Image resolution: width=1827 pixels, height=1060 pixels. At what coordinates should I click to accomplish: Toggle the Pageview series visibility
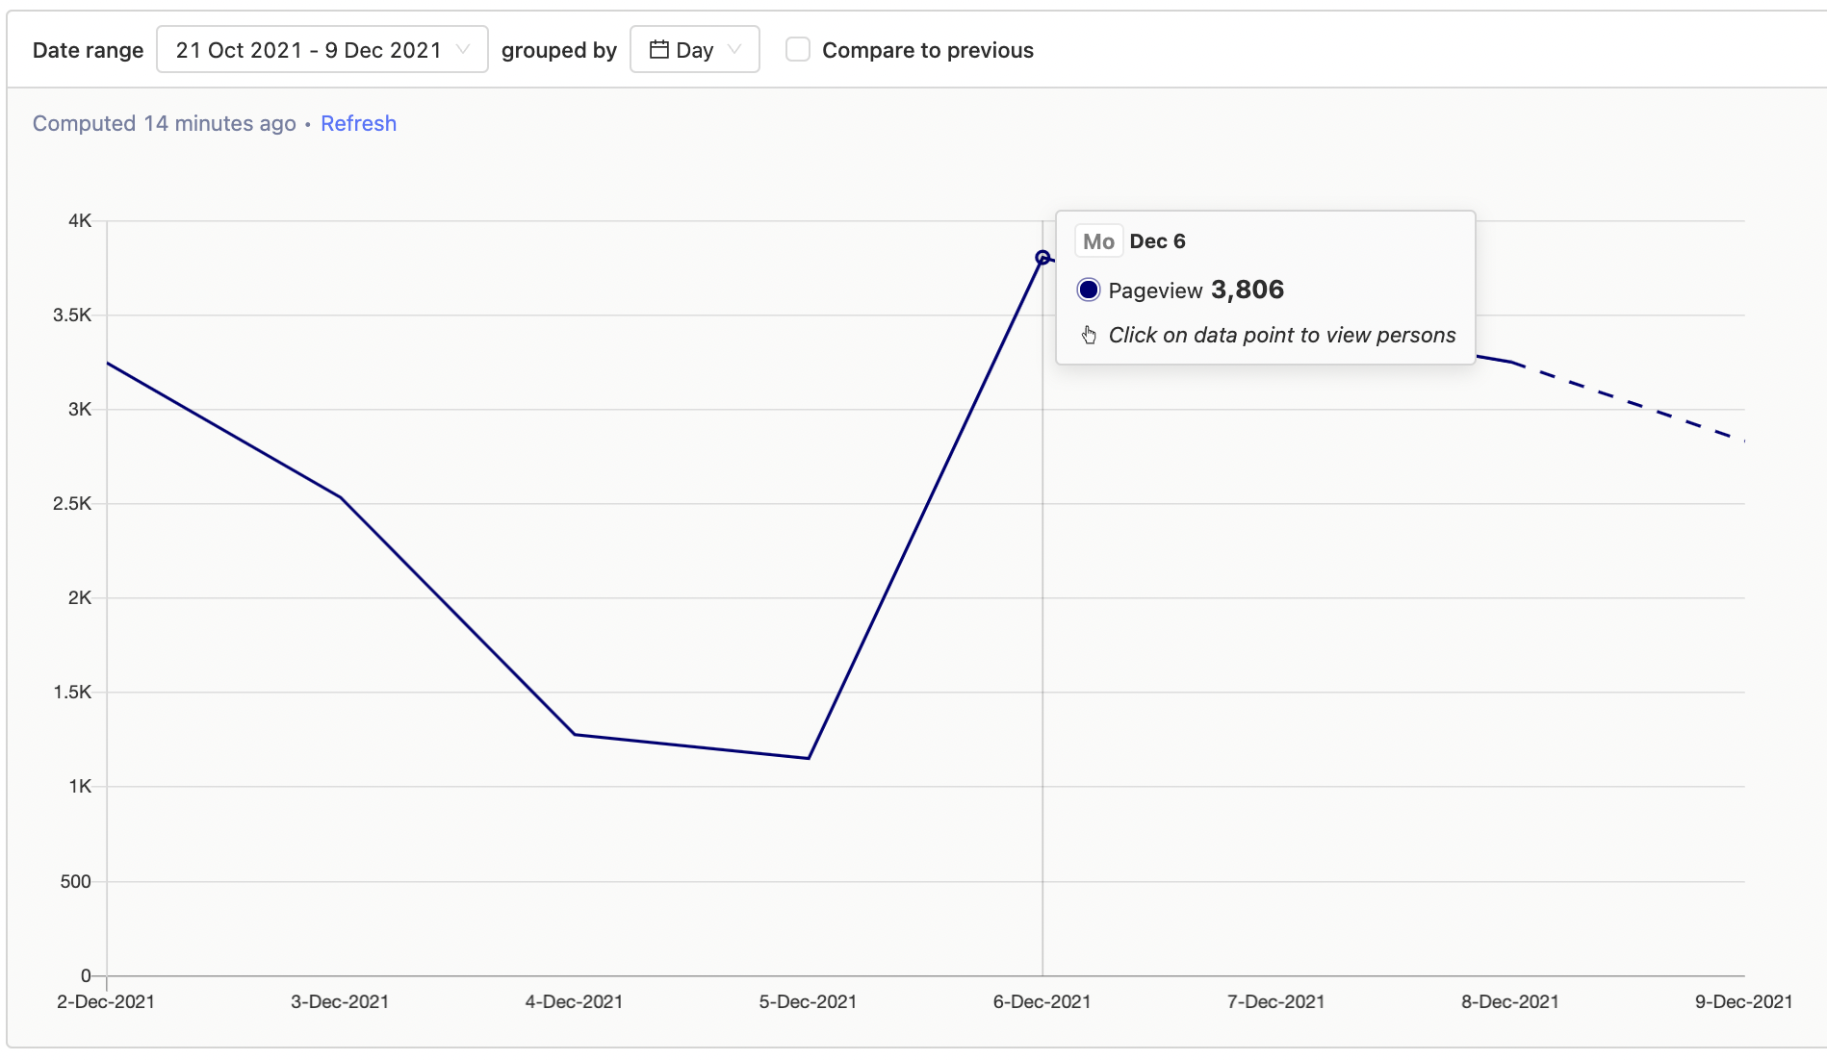(1088, 290)
